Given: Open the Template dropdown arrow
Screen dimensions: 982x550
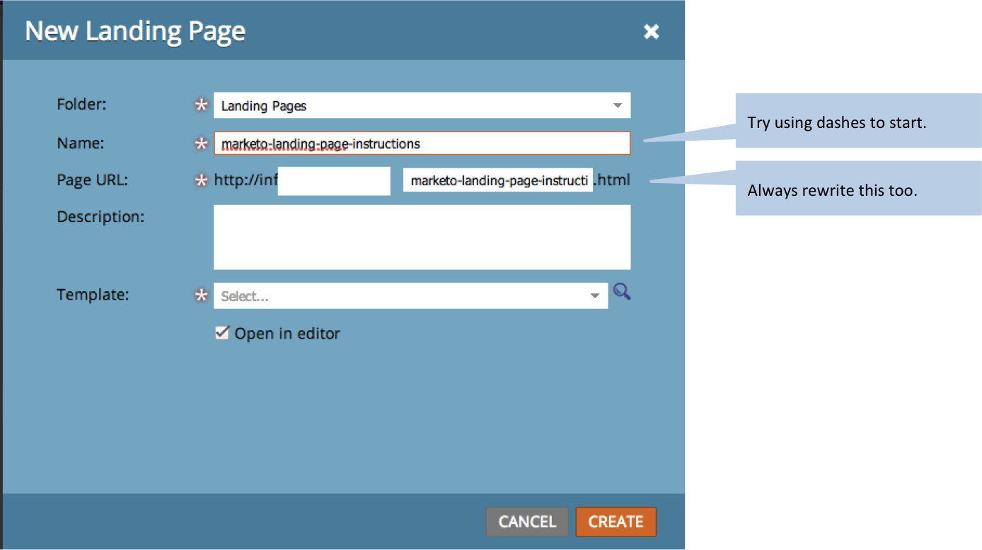Looking at the screenshot, I should click(595, 296).
